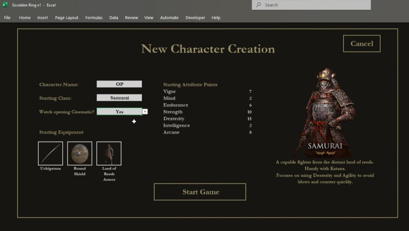Click the Character Name label
Viewport: 409px width, 231px height.
point(59,85)
